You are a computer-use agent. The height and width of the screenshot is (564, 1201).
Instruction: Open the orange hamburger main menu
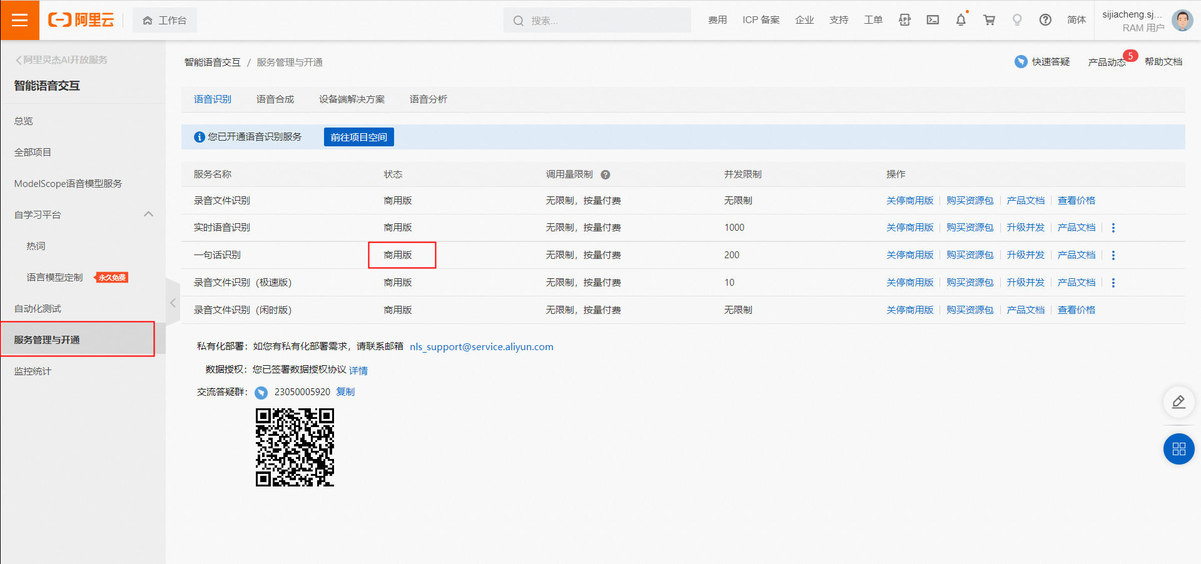(19, 20)
